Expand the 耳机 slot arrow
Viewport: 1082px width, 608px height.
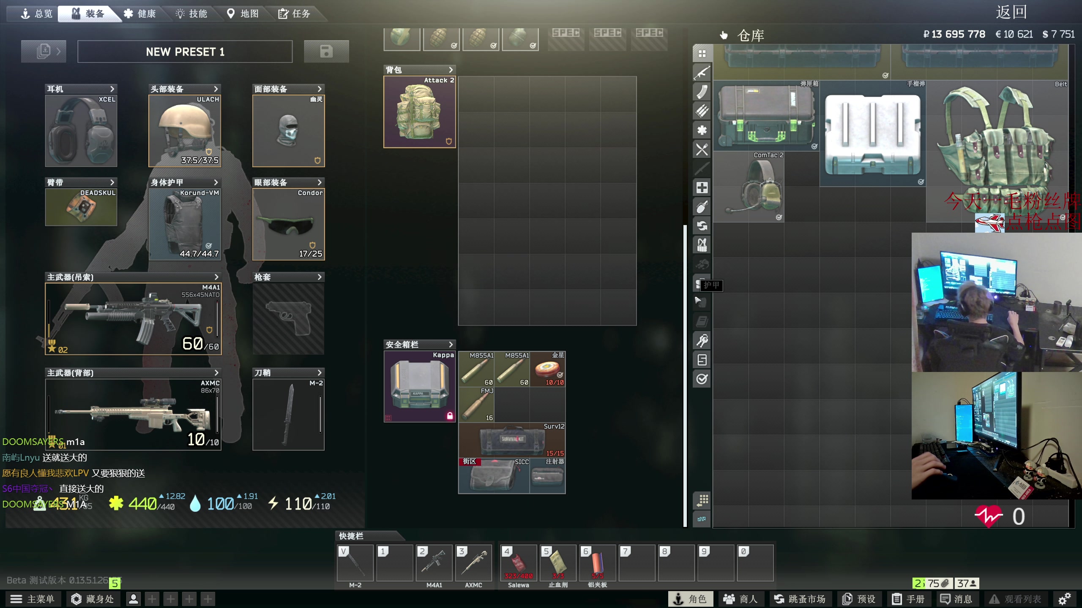(112, 89)
